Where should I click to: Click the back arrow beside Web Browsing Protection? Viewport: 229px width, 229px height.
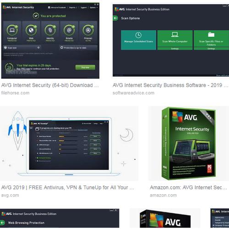pos(2,223)
